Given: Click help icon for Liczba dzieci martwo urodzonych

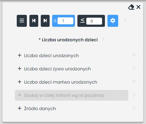Looking at the screenshot, I should (134, 82).
